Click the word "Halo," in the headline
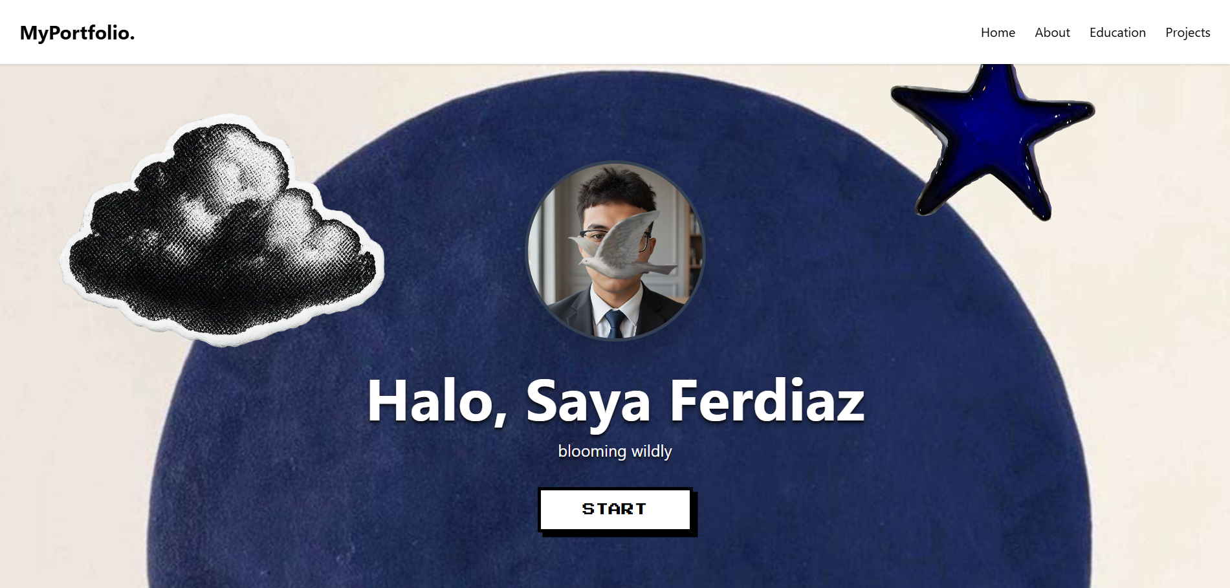Viewport: 1230px width, 588px height. click(437, 402)
